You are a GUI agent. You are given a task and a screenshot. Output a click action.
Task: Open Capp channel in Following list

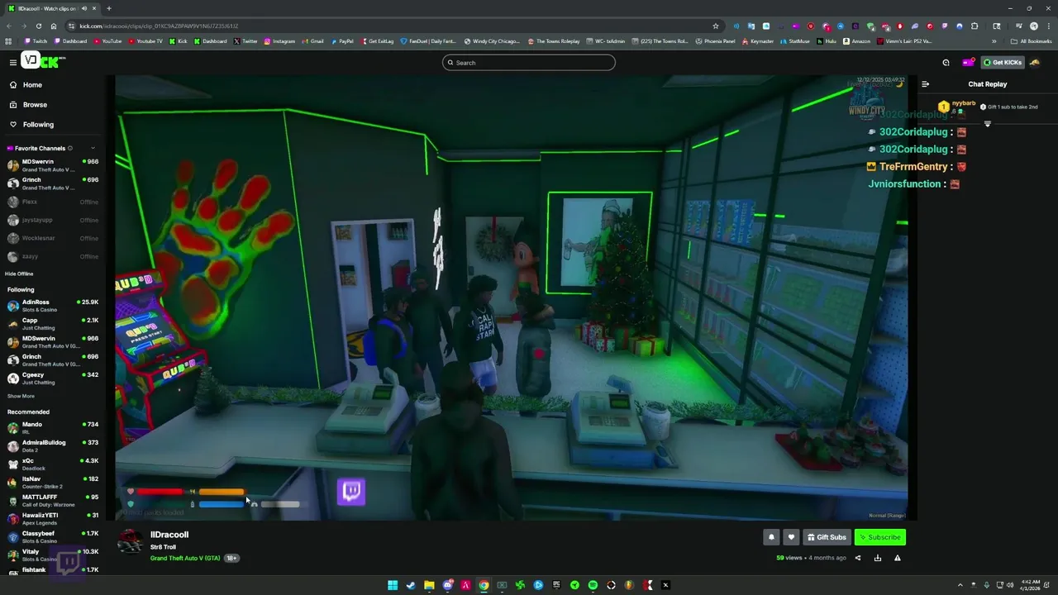pyautogui.click(x=53, y=324)
